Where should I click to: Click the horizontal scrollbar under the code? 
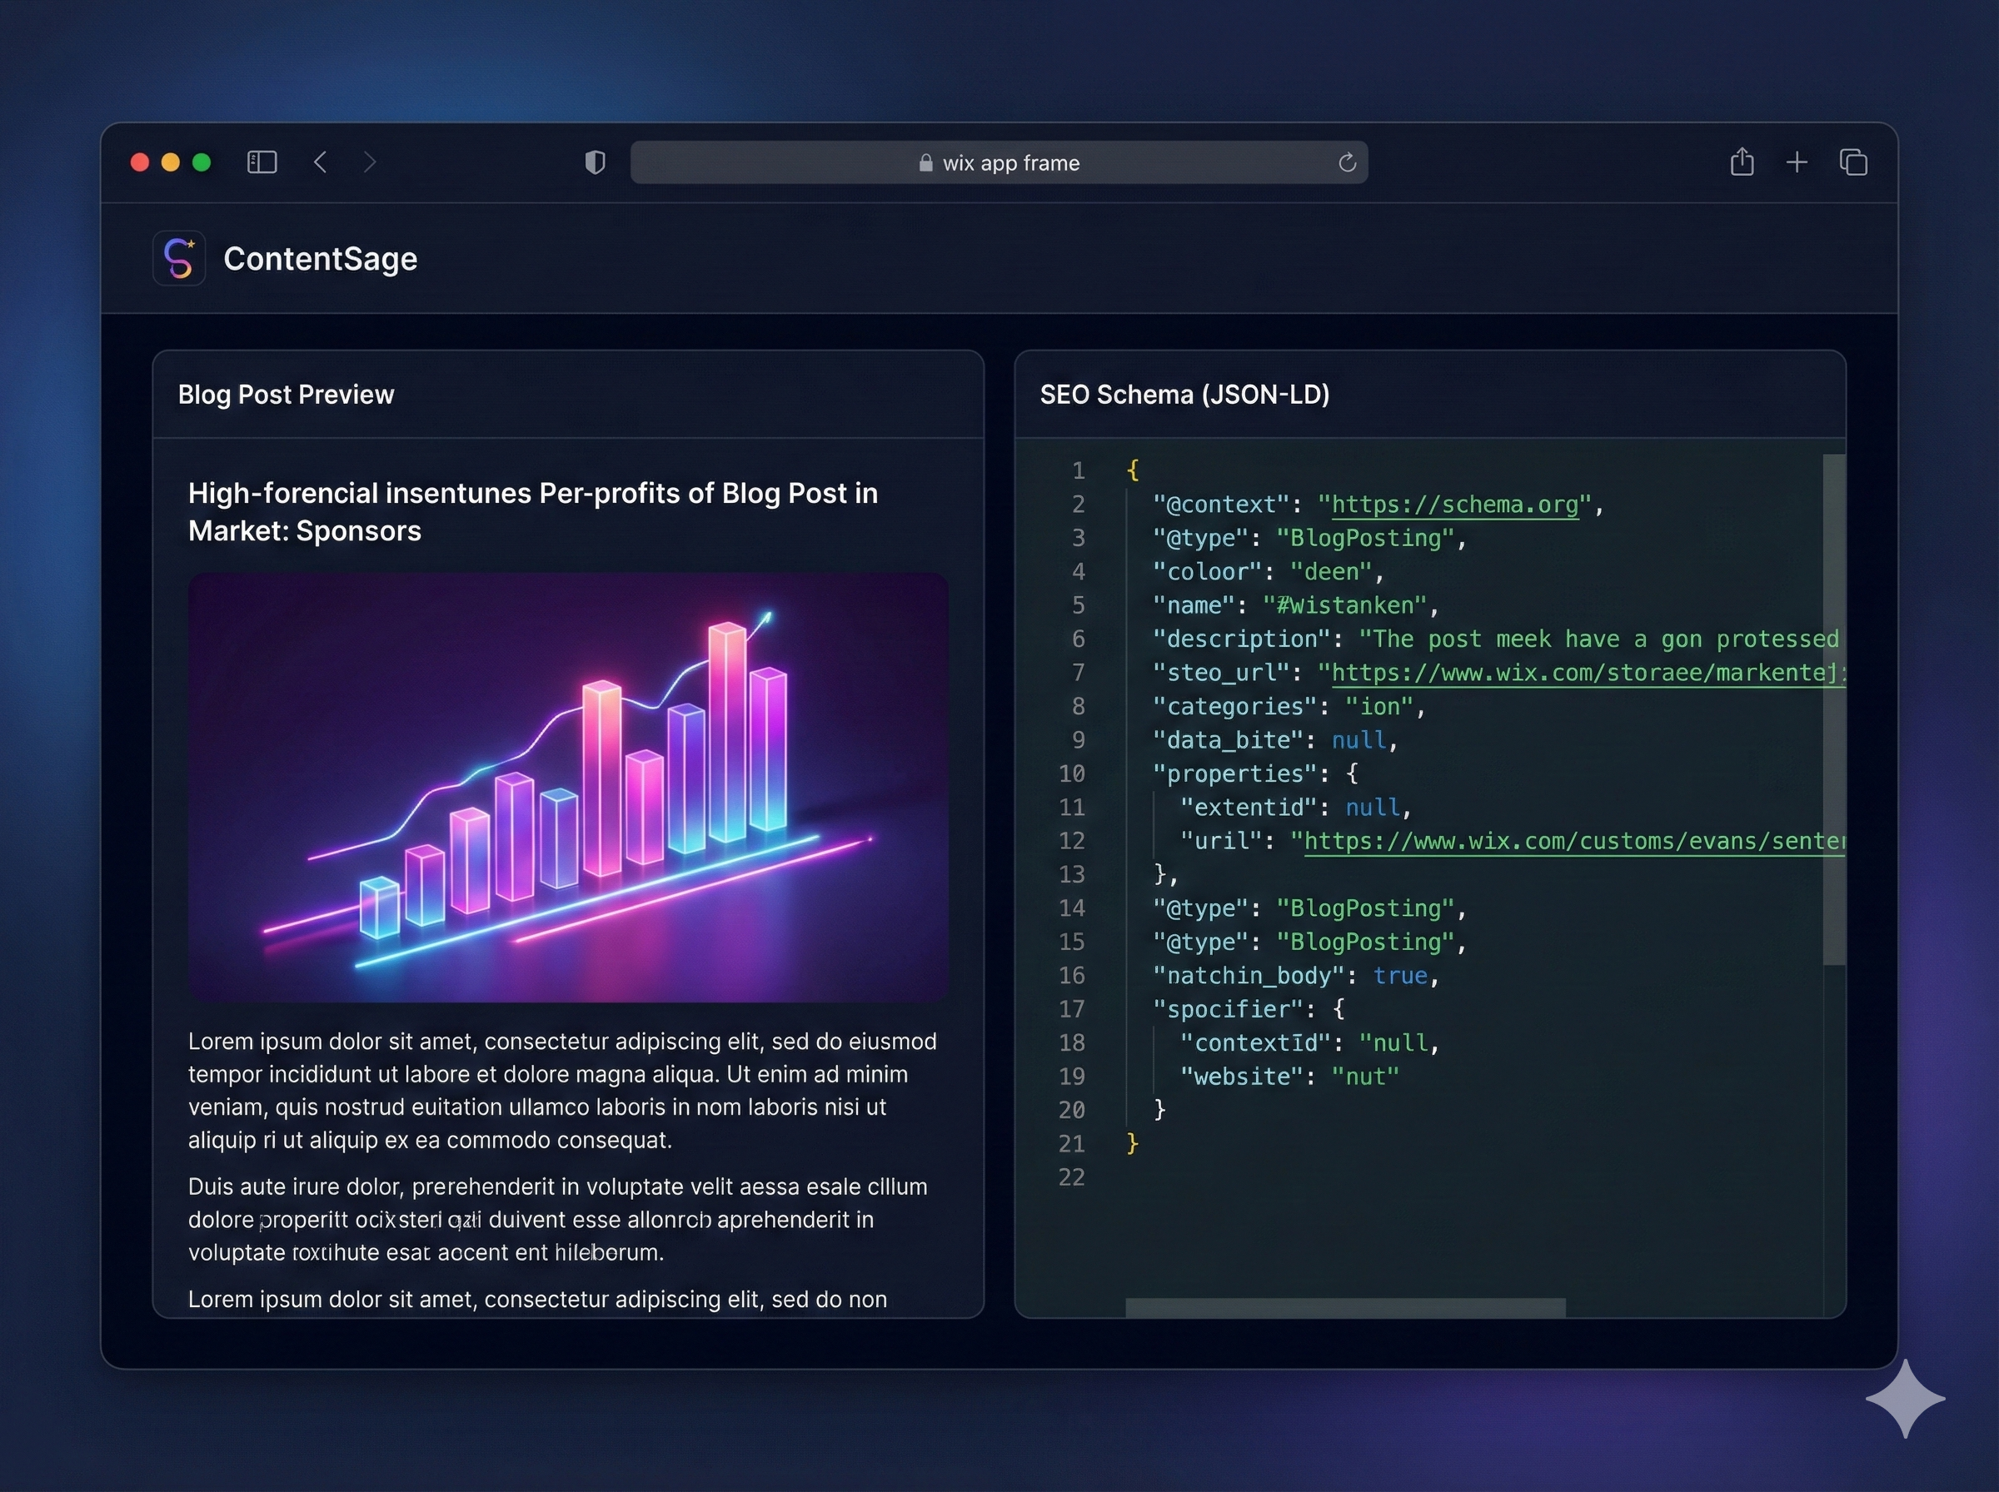pyautogui.click(x=1344, y=1307)
